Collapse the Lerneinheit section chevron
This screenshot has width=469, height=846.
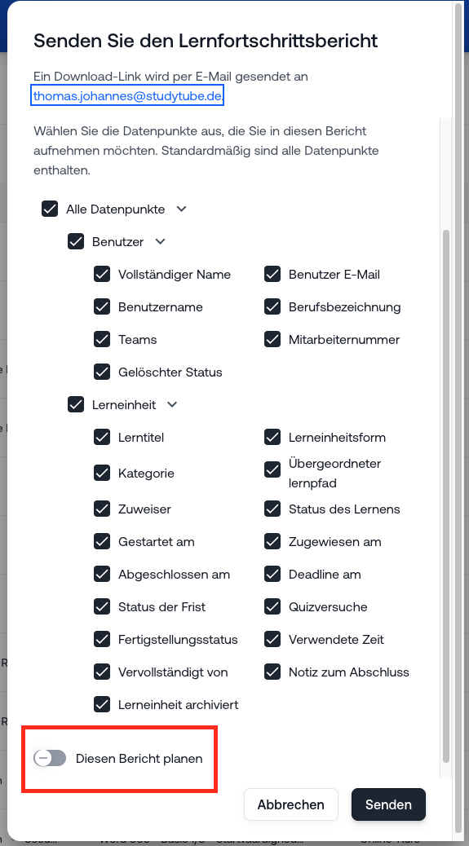(x=171, y=404)
